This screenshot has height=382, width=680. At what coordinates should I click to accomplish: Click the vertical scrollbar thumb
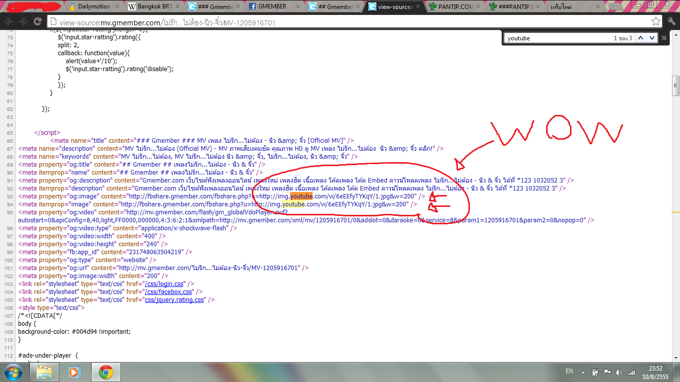click(x=676, y=86)
